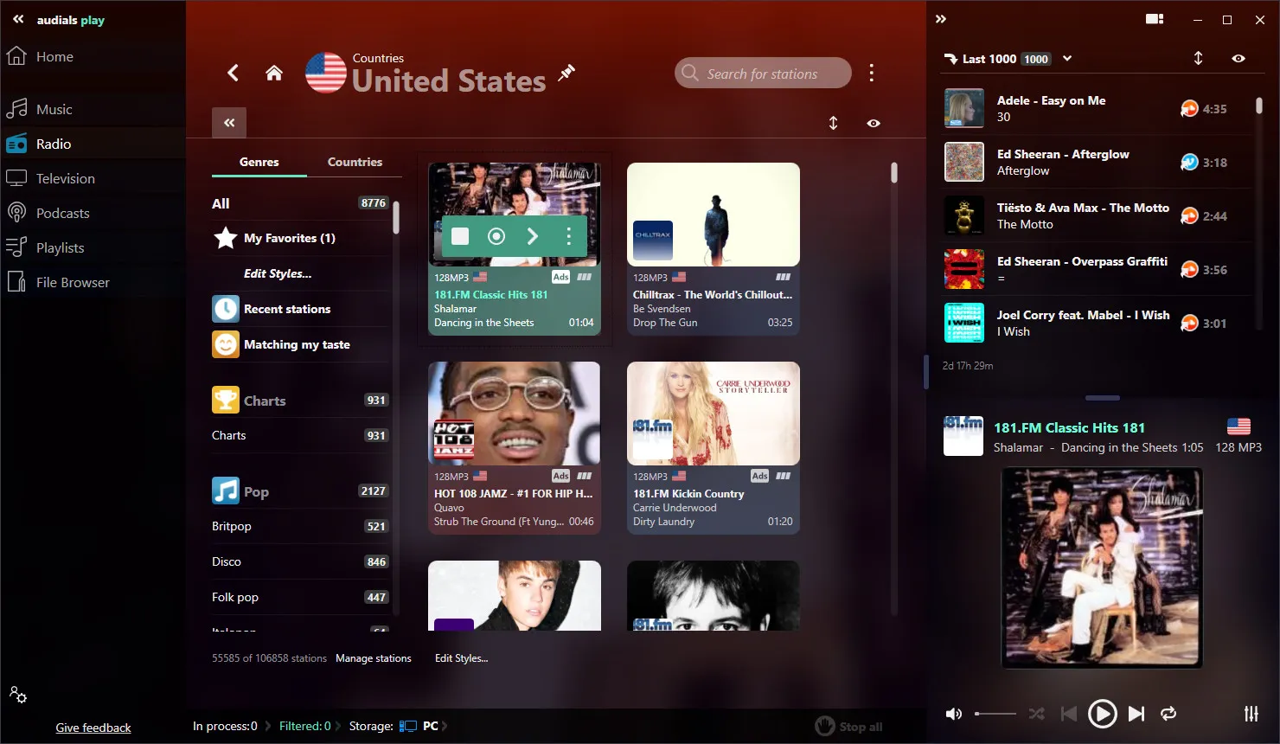Select the Disco genre
This screenshot has height=744, width=1280.
[x=300, y=561]
